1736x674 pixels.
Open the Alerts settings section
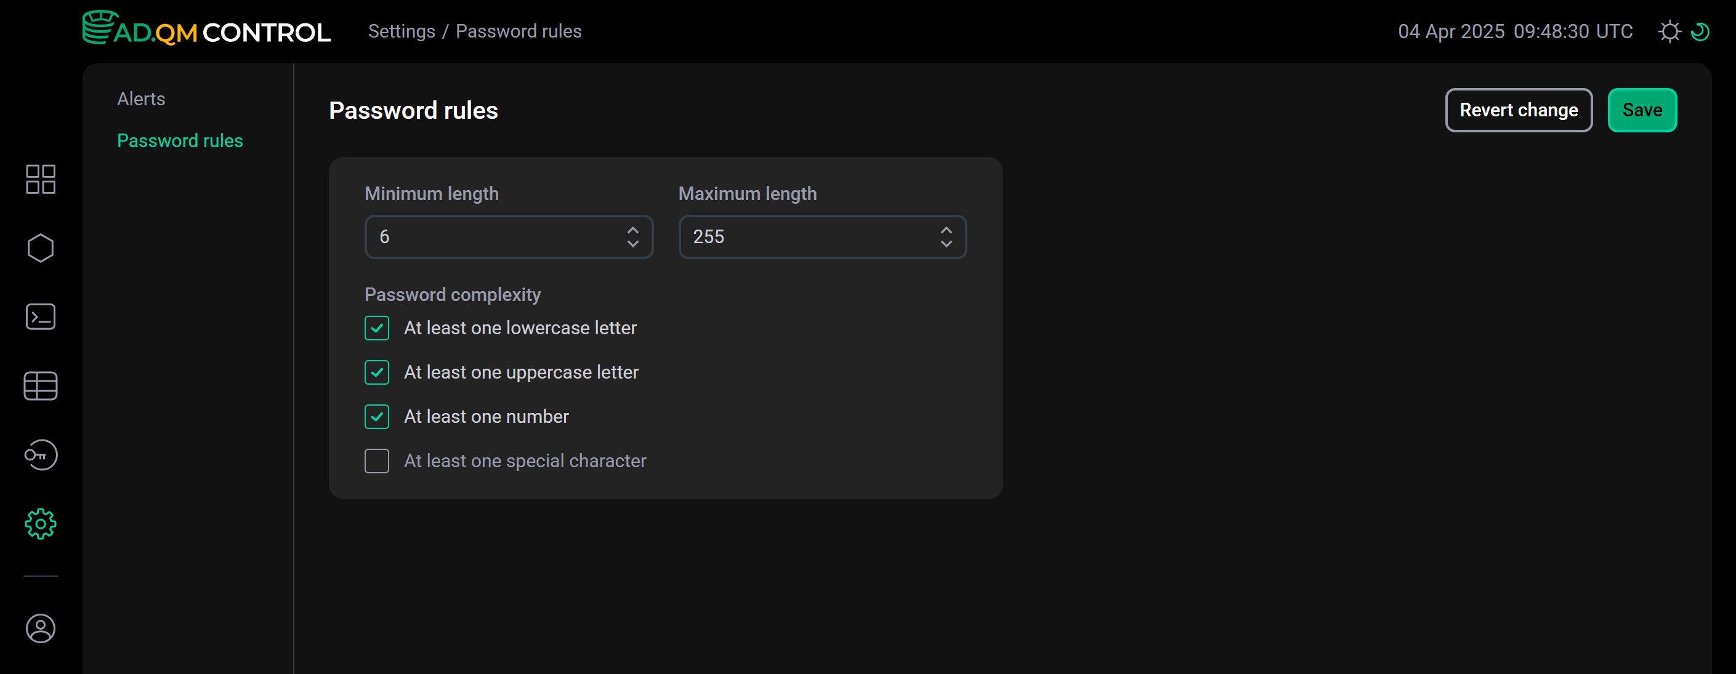tap(141, 98)
